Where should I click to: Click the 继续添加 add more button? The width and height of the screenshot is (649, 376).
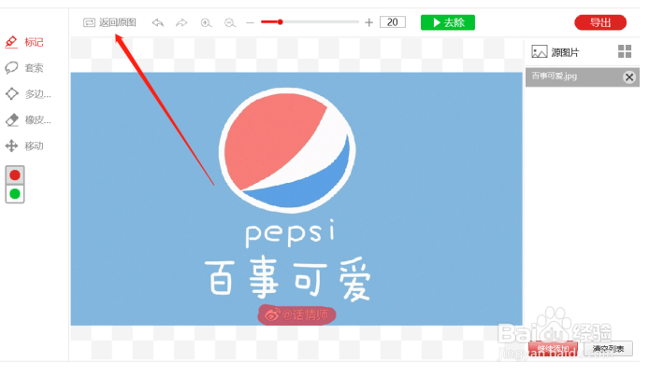pos(553,349)
